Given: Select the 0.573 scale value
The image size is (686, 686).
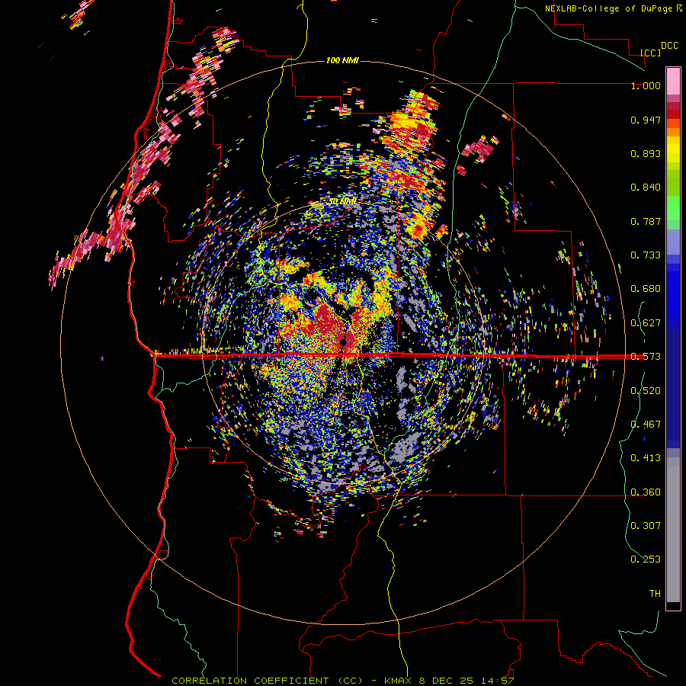Looking at the screenshot, I should 646,357.
